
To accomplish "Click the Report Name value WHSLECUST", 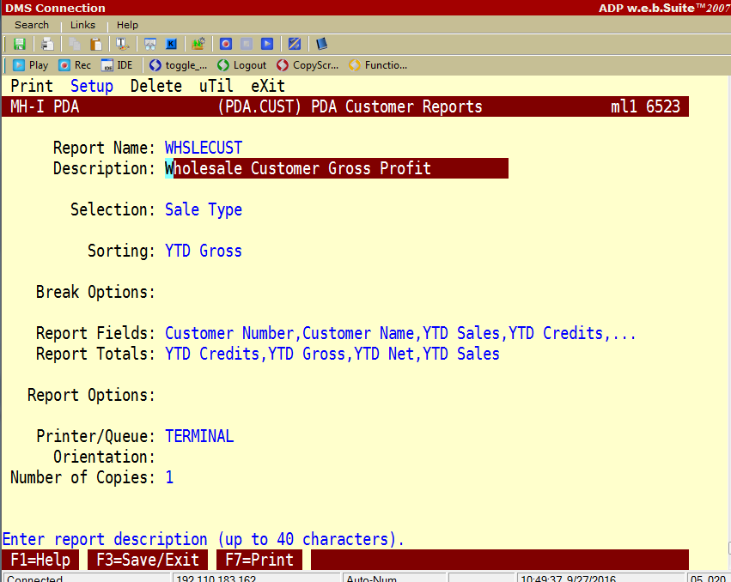I will [x=204, y=148].
